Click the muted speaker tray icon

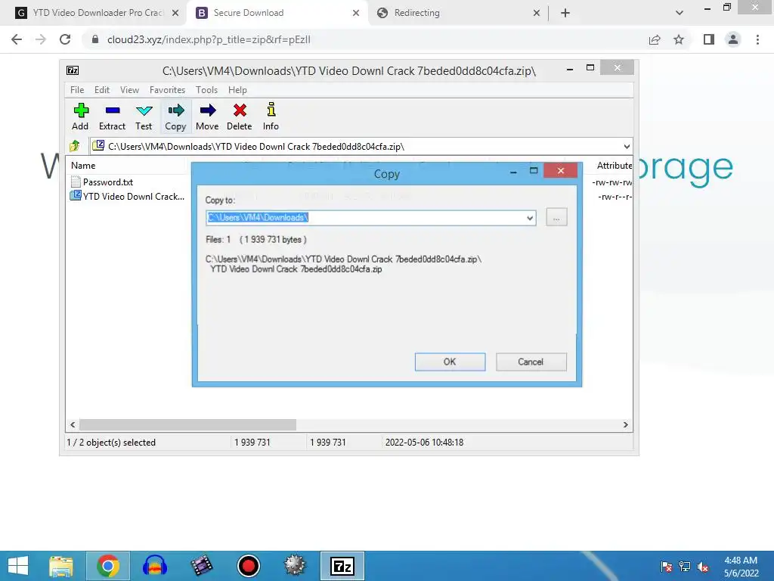pos(703,566)
